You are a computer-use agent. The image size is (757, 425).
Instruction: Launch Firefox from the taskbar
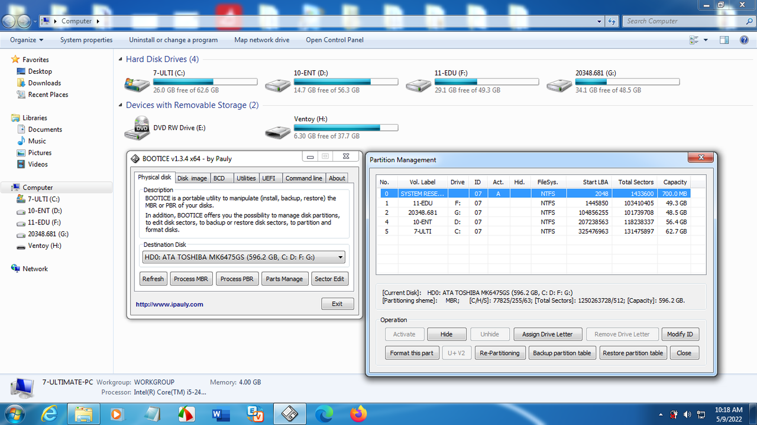358,414
